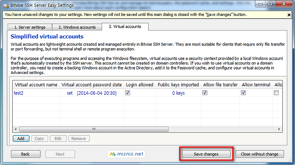Click the horizontal scrollbar right arrow

pos(279,129)
